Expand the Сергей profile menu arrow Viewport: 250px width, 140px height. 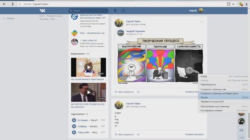[205, 10]
